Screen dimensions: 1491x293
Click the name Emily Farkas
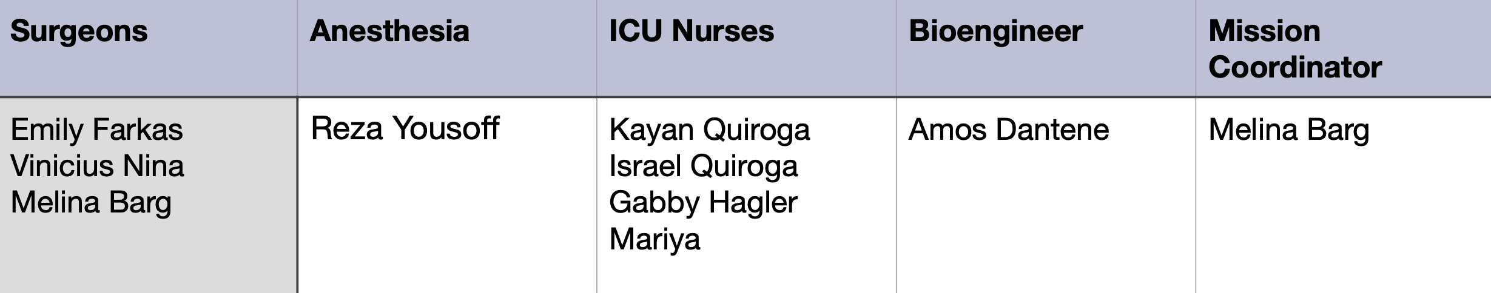coord(97,130)
